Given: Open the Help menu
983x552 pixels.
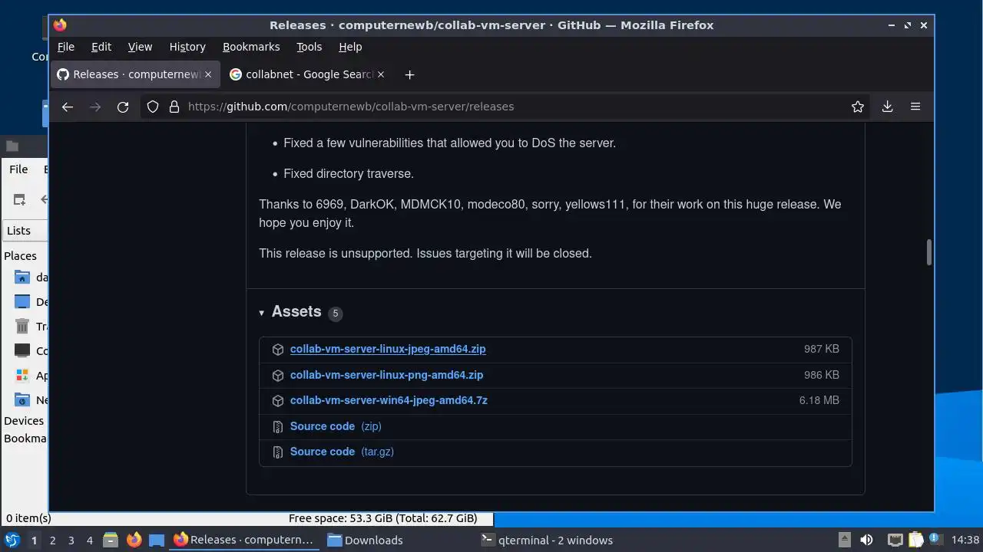Looking at the screenshot, I should pyautogui.click(x=350, y=47).
